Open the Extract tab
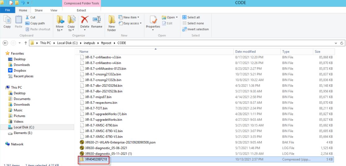Image resolution: width=346 pixels, height=166 pixels. coord(81,10)
